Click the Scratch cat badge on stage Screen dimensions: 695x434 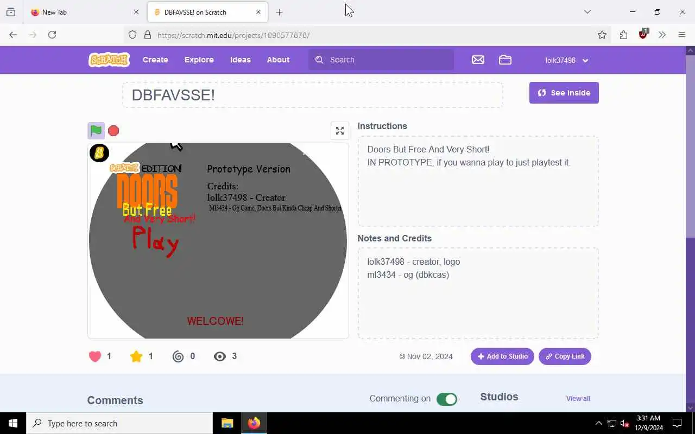(99, 153)
